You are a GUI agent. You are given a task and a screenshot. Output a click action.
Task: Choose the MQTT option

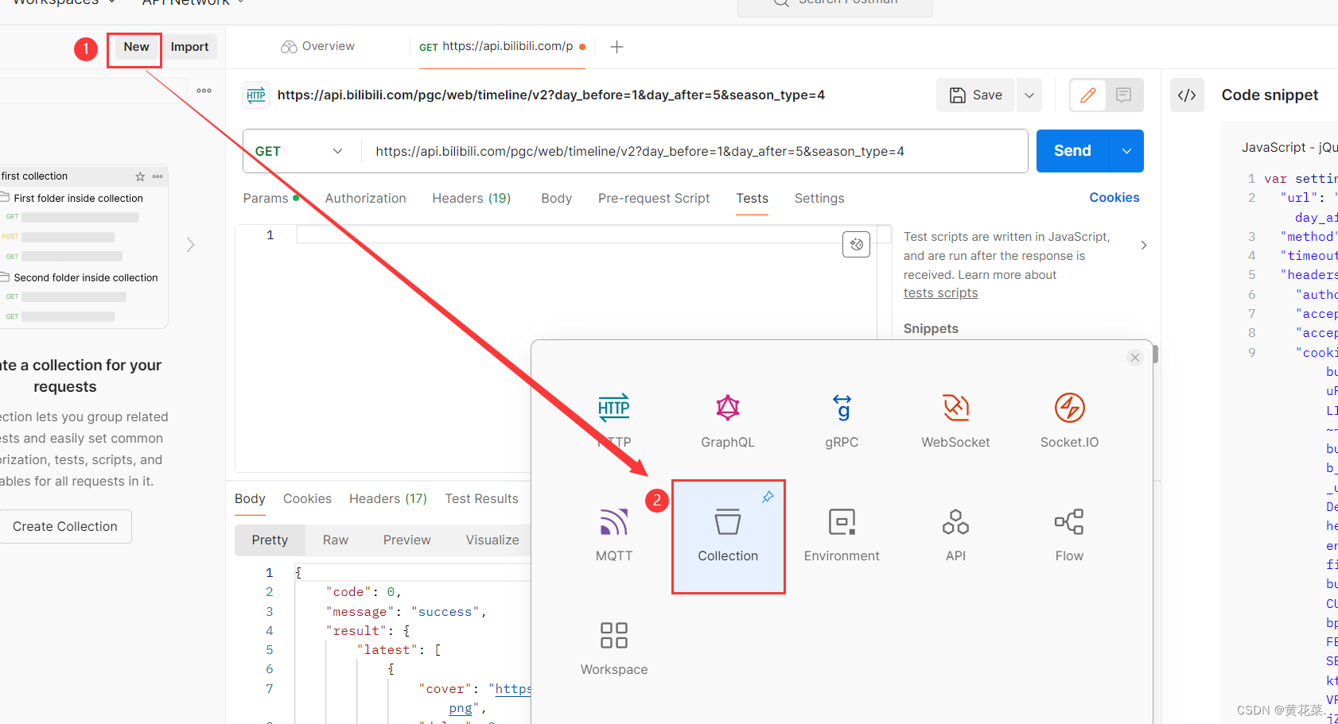[x=614, y=535]
